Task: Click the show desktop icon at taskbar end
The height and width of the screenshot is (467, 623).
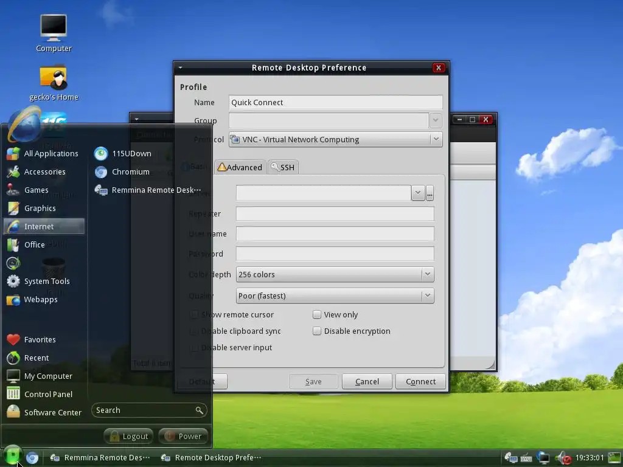Action: pyautogui.click(x=614, y=458)
